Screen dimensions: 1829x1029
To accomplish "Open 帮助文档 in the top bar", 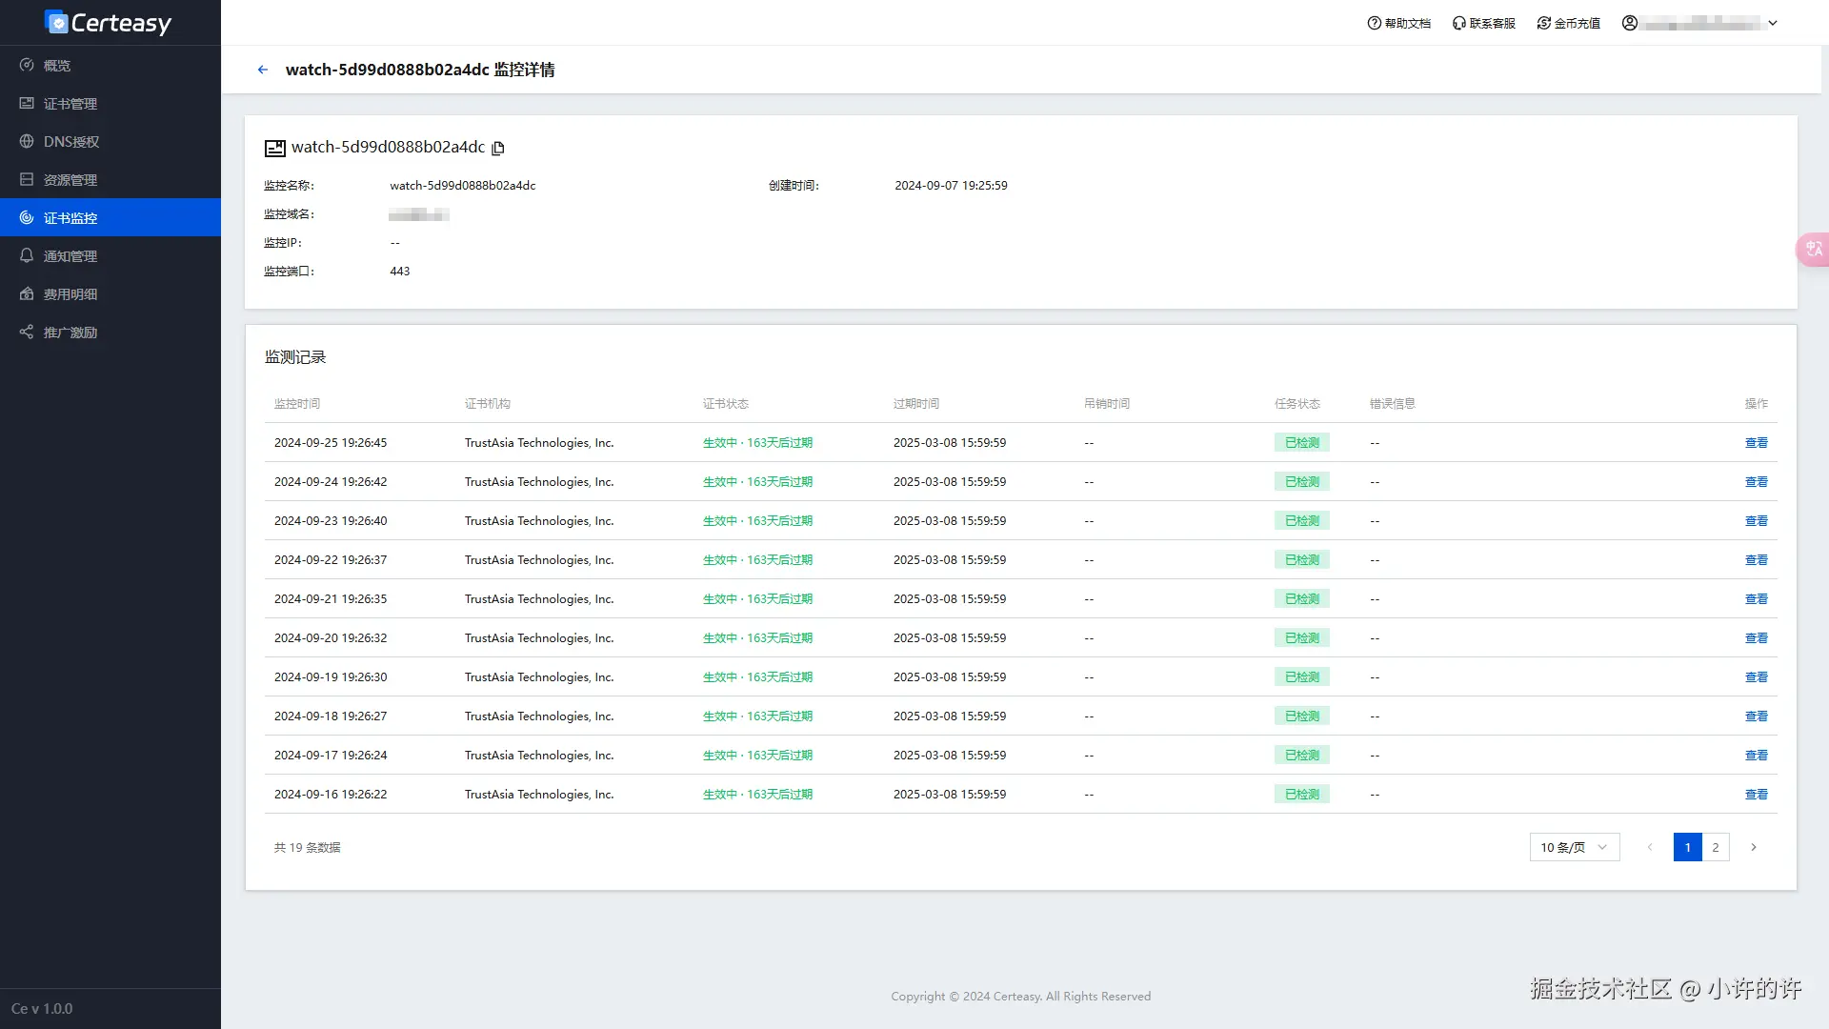I will pos(1398,23).
